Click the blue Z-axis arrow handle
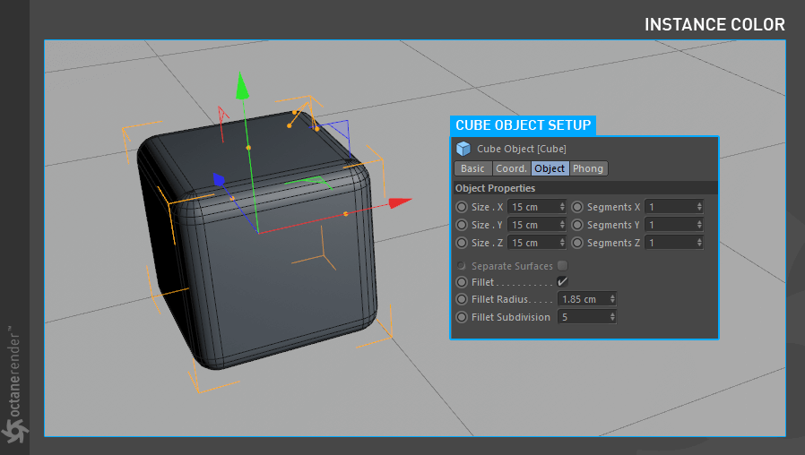805x455 pixels. [x=220, y=179]
